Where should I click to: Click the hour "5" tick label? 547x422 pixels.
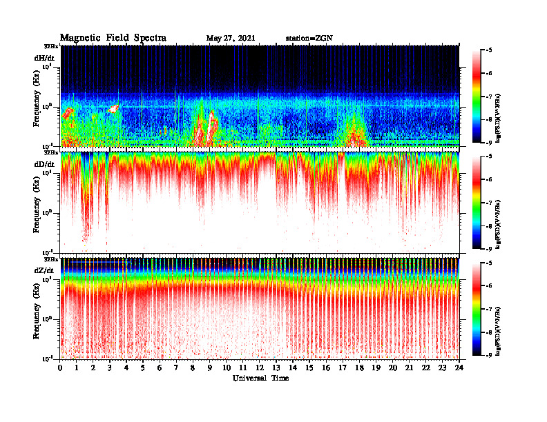143,368
